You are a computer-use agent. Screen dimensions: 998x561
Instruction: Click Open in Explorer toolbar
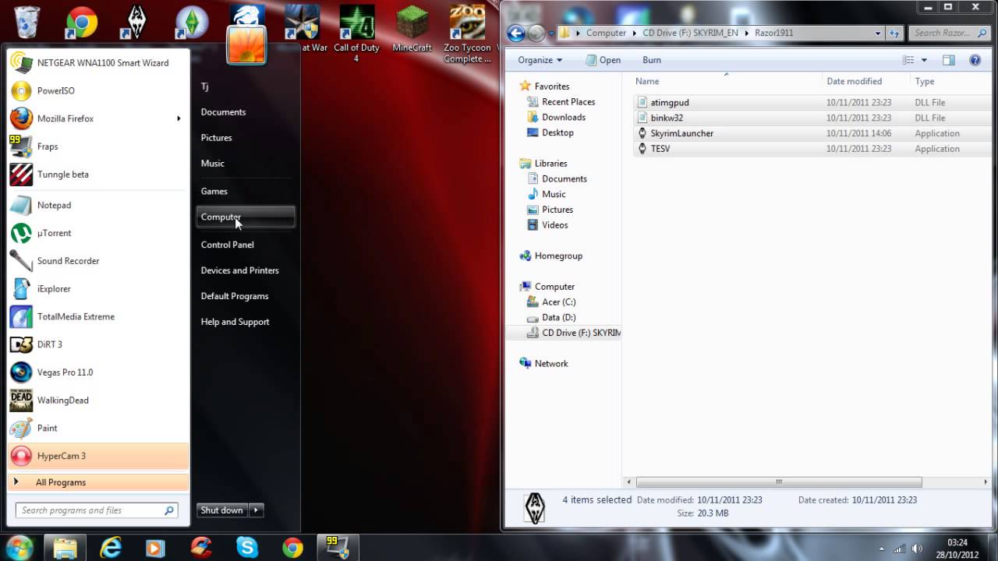coord(603,60)
